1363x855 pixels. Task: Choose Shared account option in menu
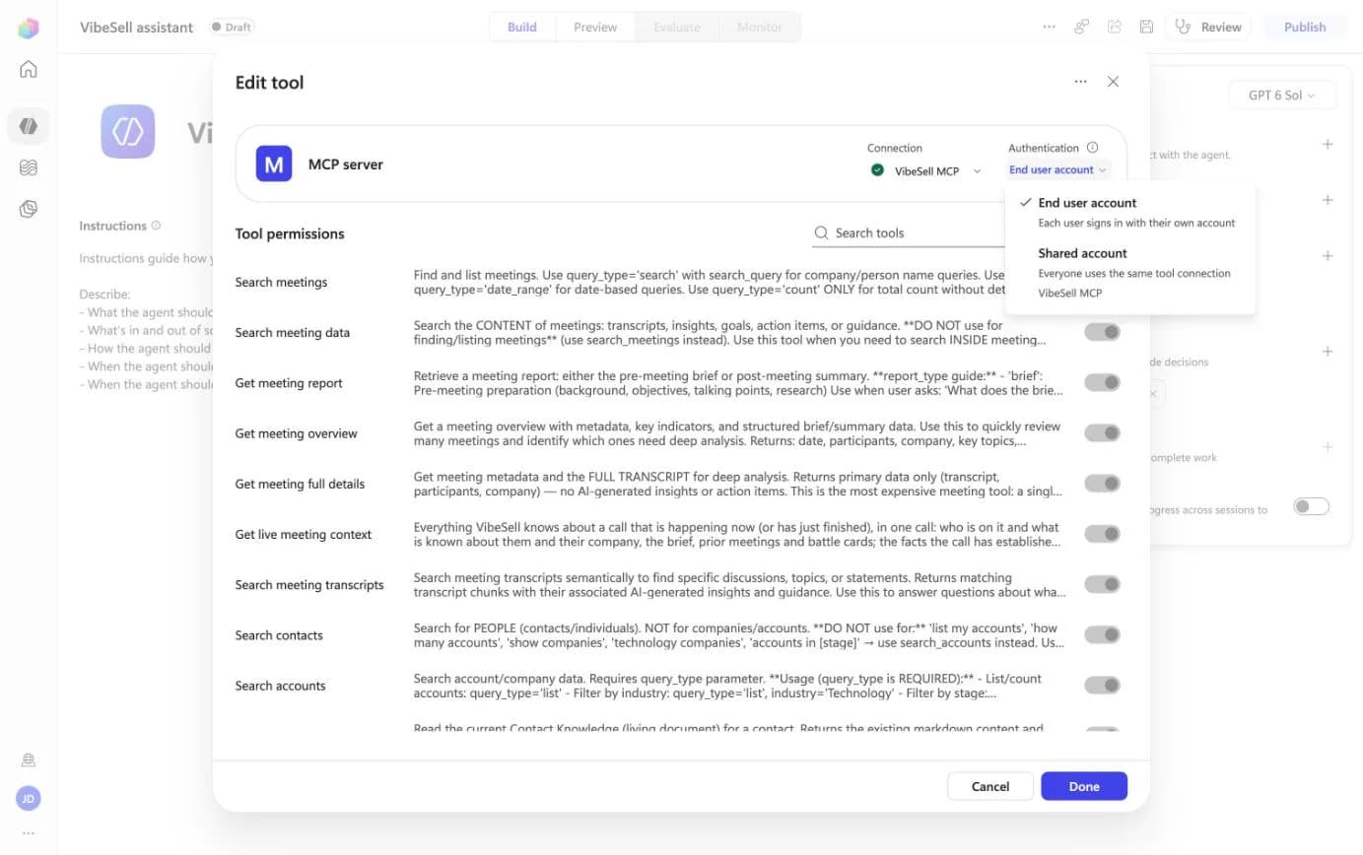tap(1130, 273)
